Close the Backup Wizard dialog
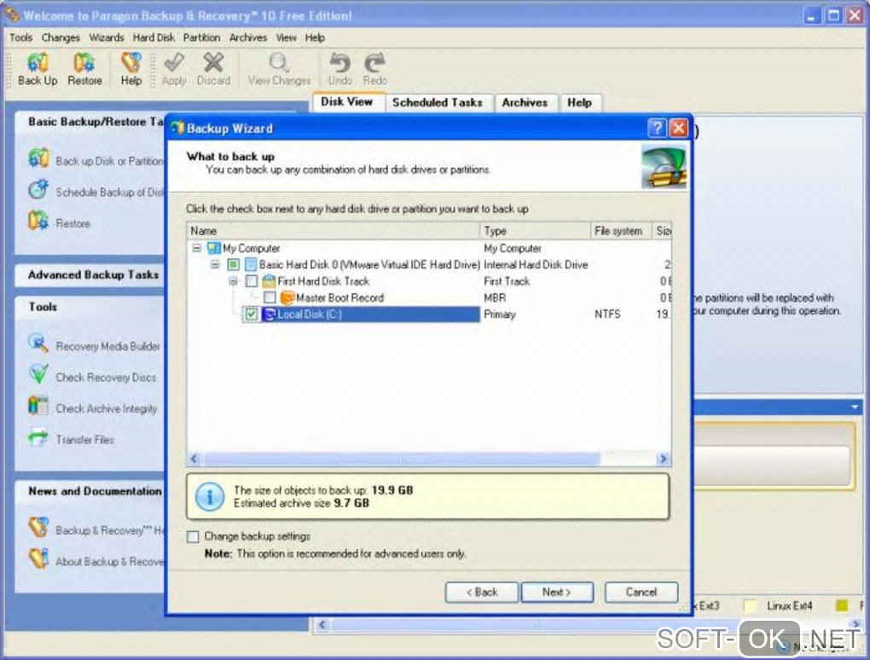 (x=679, y=128)
